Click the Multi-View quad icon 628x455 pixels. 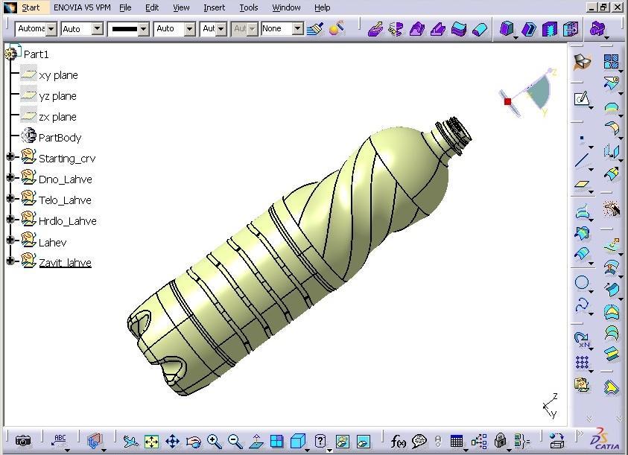[x=276, y=442]
